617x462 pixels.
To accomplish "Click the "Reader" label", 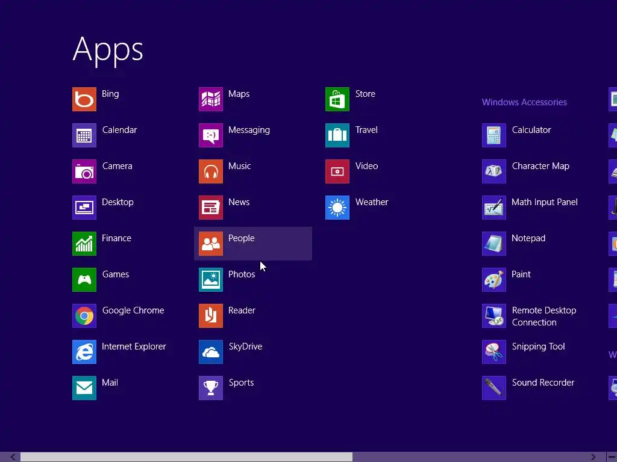I will [x=242, y=310].
